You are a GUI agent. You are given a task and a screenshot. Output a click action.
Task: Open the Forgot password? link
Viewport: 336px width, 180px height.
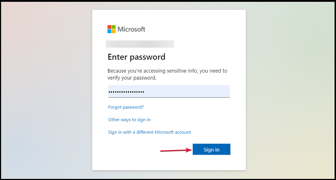(126, 107)
